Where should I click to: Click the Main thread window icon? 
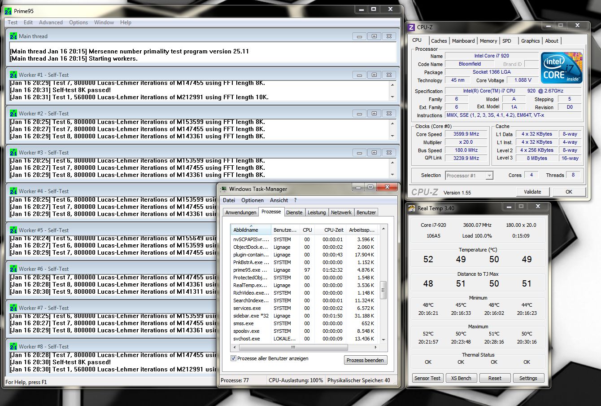click(13, 36)
